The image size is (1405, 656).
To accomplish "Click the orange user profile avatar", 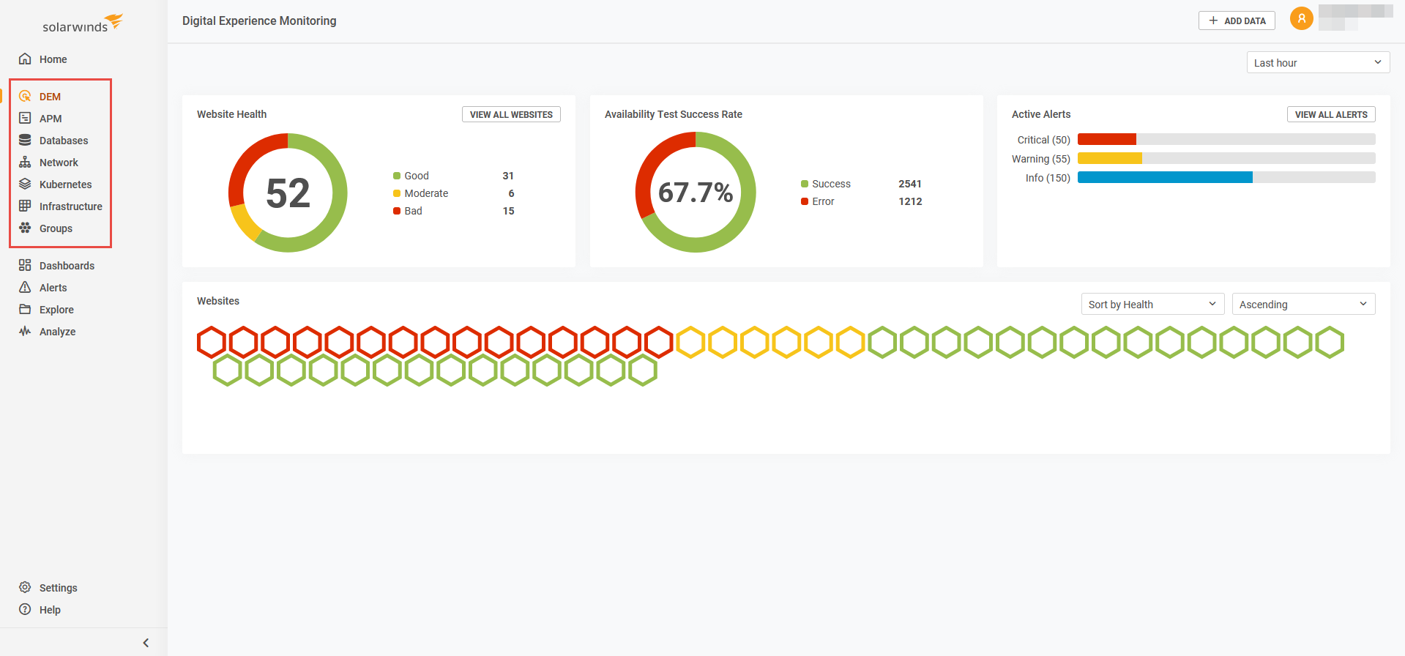I will coord(1301,19).
